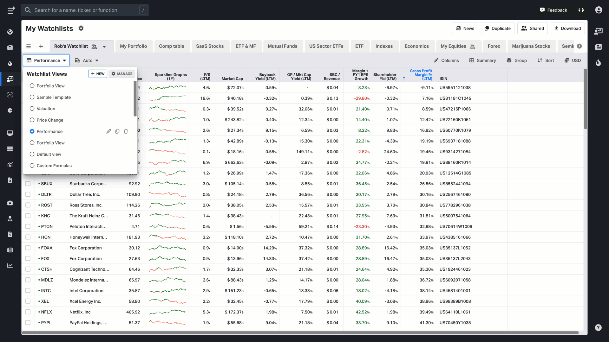609x342 pixels.
Task: Expand the Performance view dropdown
Action: [x=46, y=60]
